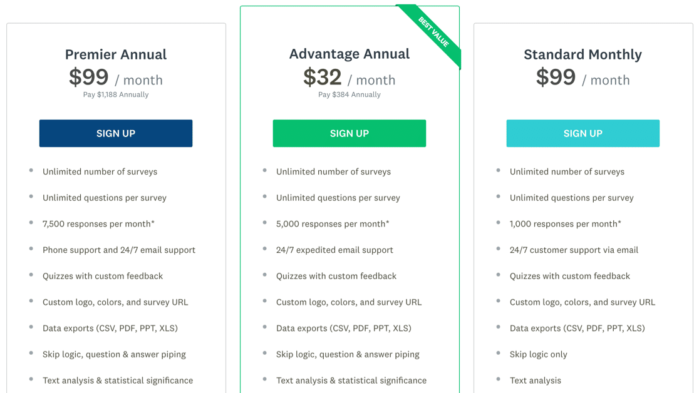Click the Advantage Annual plan heading
This screenshot has width=699, height=393.
[x=349, y=54]
